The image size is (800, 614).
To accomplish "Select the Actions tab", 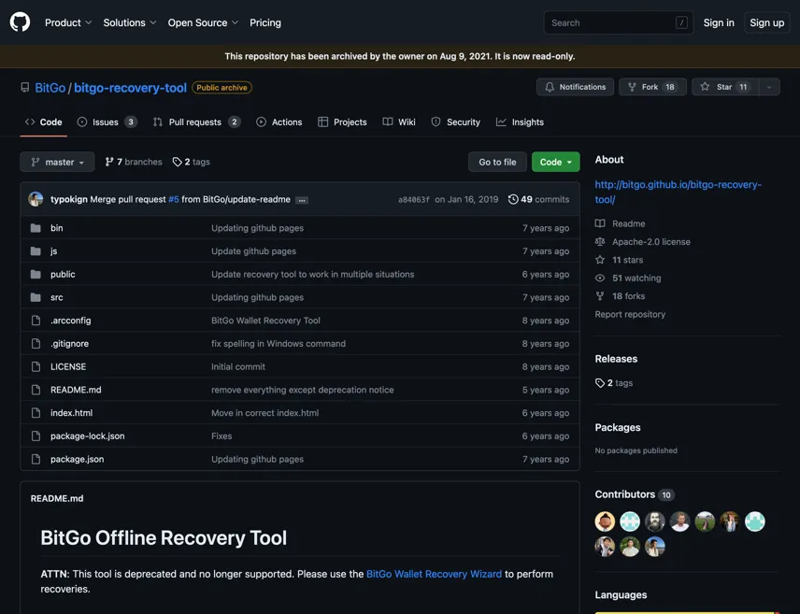I will click(279, 122).
